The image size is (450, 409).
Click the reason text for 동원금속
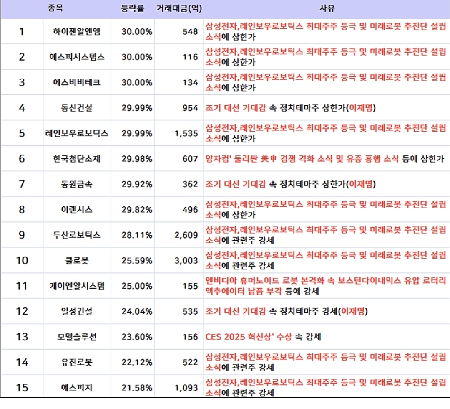pyautogui.click(x=290, y=184)
